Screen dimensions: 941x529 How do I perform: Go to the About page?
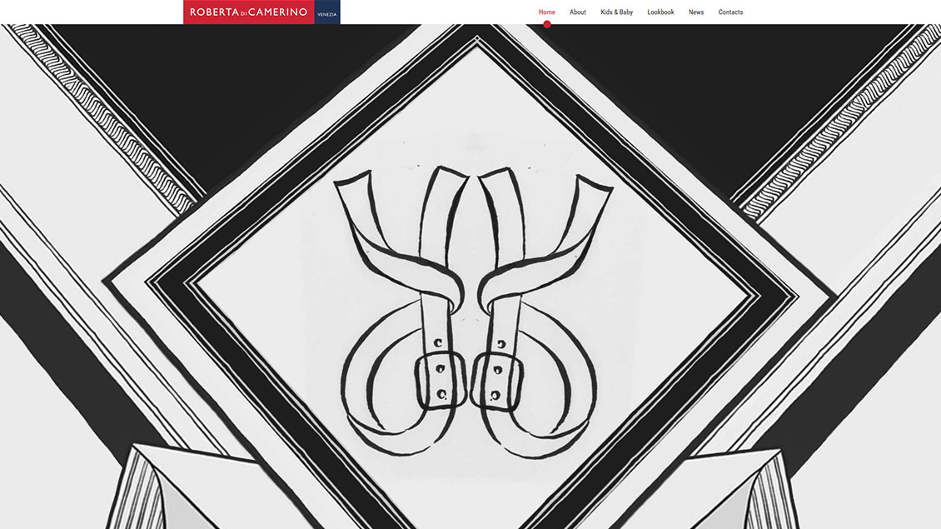[x=578, y=12]
